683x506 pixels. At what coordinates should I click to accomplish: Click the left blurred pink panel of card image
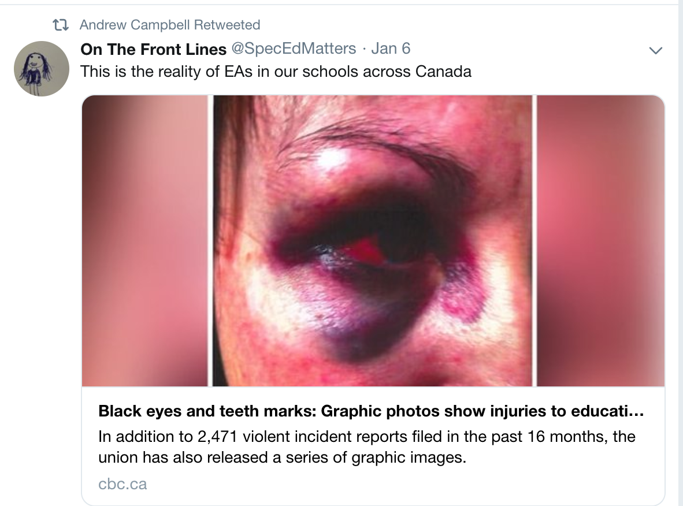(145, 240)
